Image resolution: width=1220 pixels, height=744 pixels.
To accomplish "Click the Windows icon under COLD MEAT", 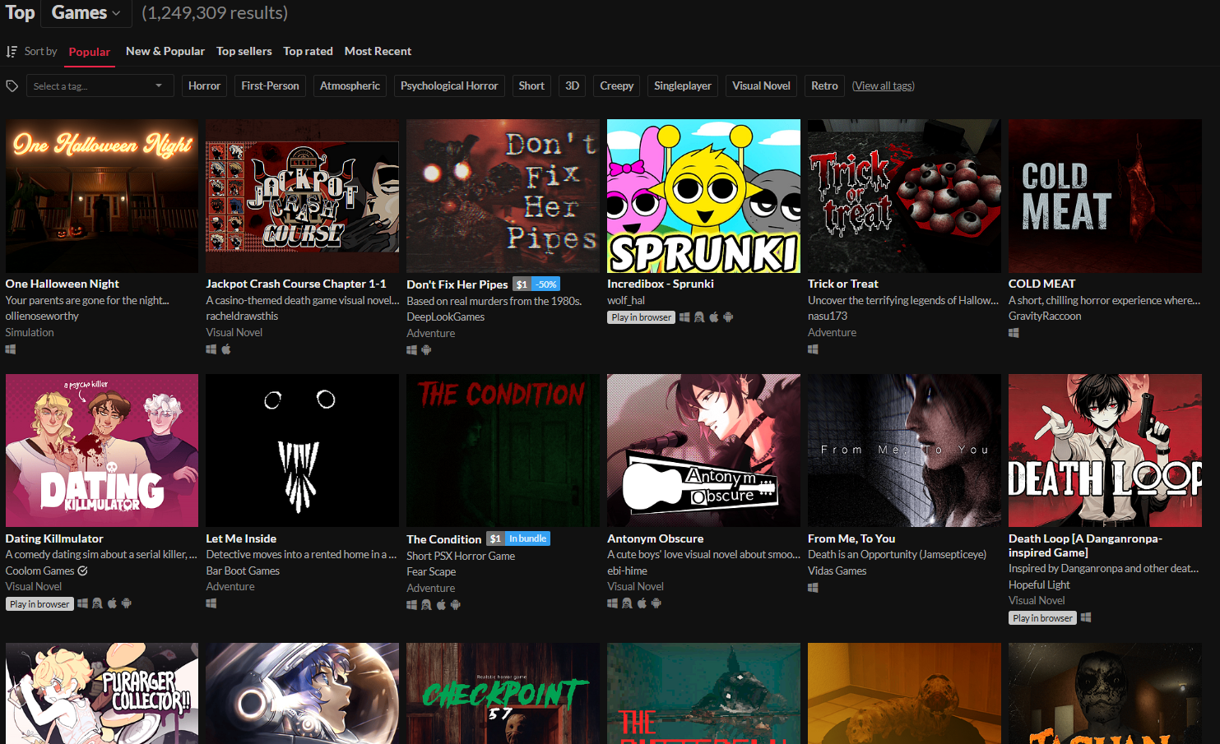I will pos(1014,333).
